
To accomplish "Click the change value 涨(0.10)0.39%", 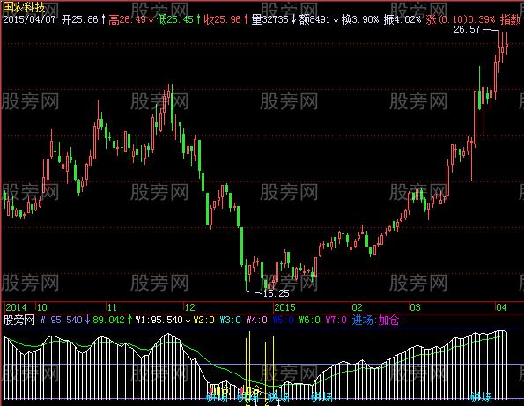I will (x=461, y=19).
